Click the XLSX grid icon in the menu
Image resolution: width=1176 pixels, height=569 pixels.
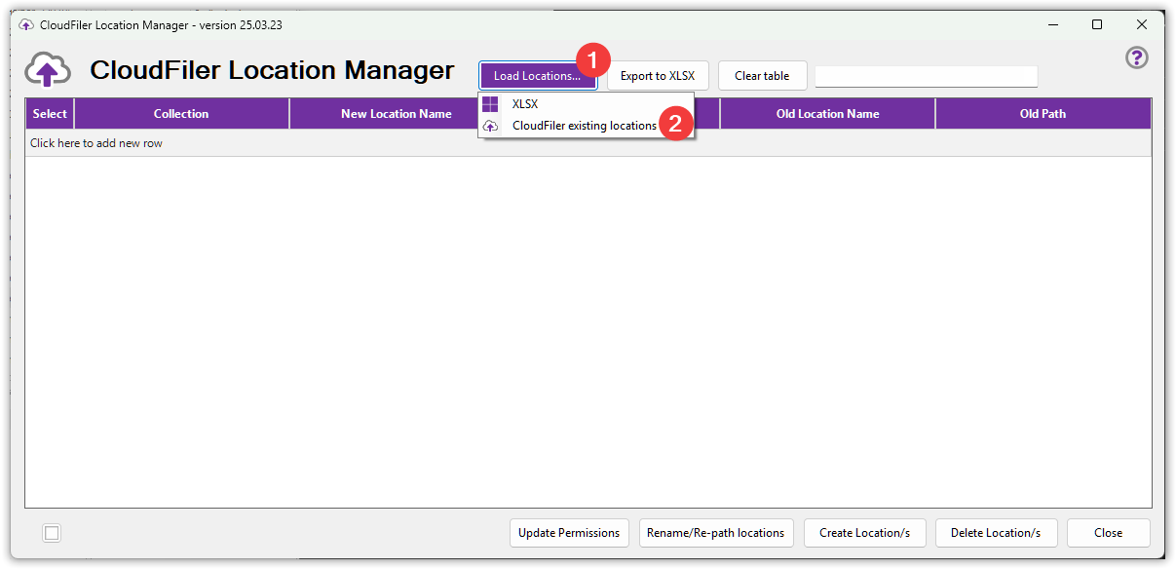(493, 104)
